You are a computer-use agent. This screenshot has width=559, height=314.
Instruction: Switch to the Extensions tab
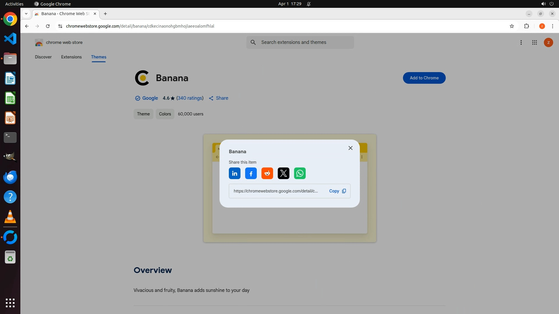pyautogui.click(x=71, y=57)
